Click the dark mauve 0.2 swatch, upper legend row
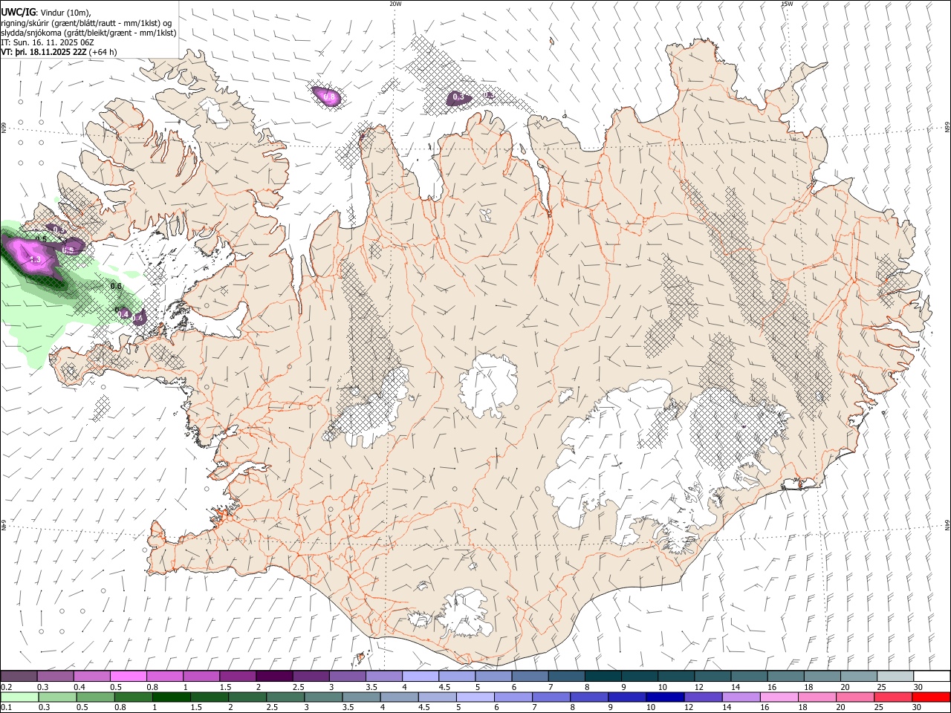 [x=19, y=677]
